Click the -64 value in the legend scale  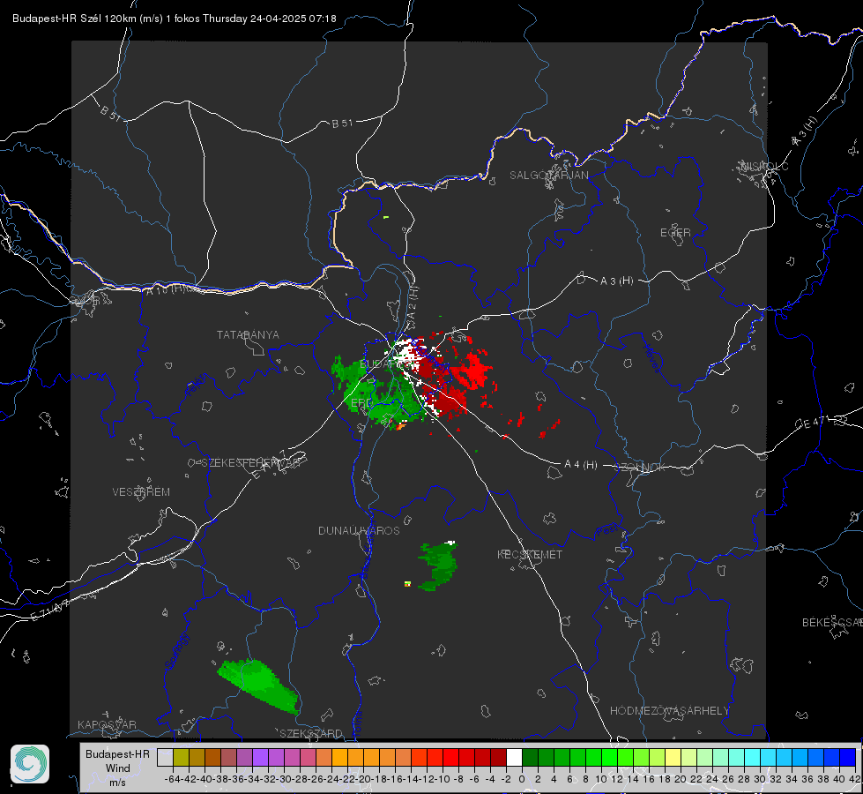[172, 779]
